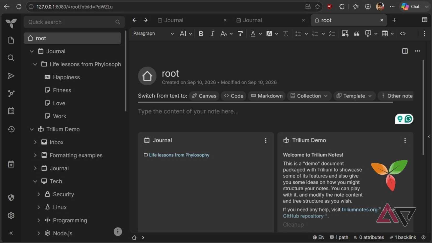Click the format painter icon
432x243 pixels.
tap(240, 34)
